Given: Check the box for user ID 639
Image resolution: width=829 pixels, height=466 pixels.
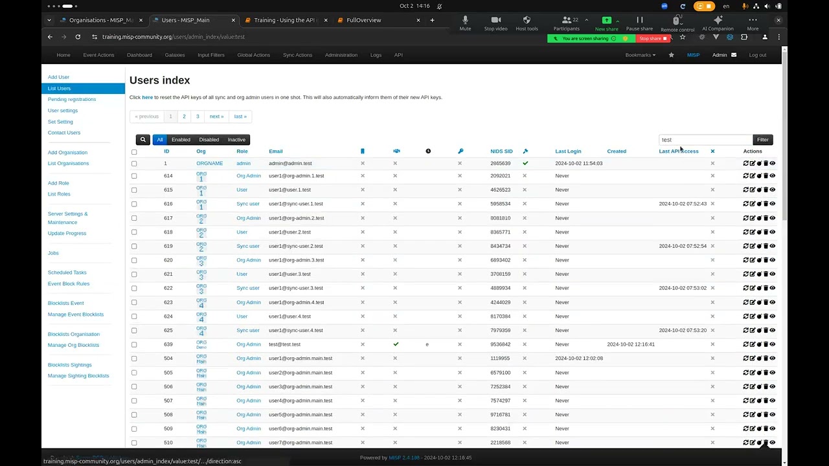Looking at the screenshot, I should pyautogui.click(x=134, y=345).
